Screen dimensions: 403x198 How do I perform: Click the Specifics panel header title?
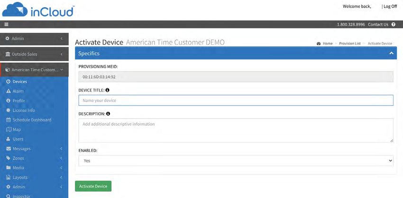point(89,54)
